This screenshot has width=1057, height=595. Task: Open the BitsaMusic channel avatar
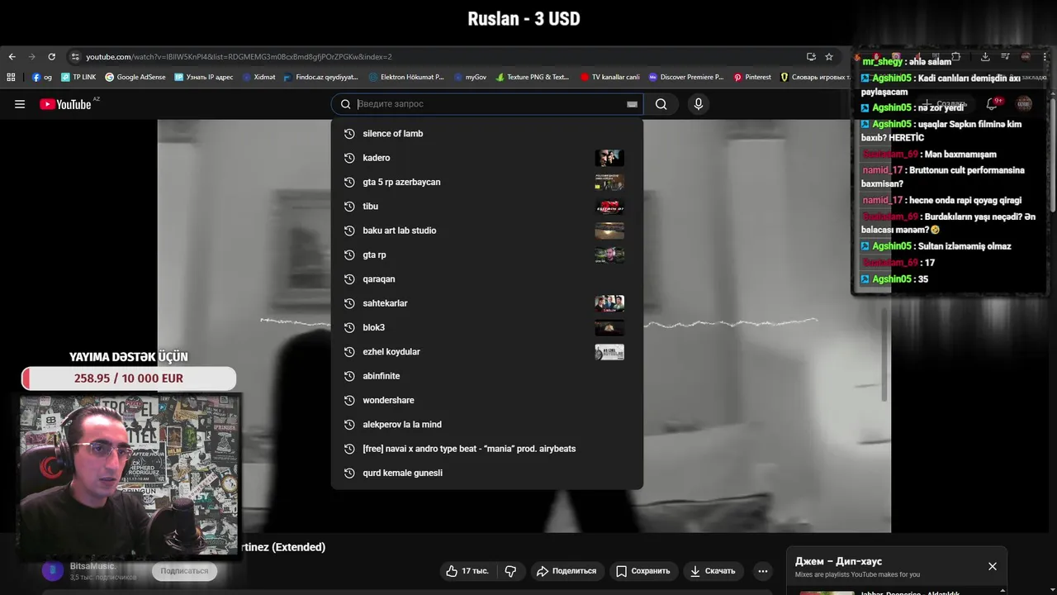coord(53,571)
